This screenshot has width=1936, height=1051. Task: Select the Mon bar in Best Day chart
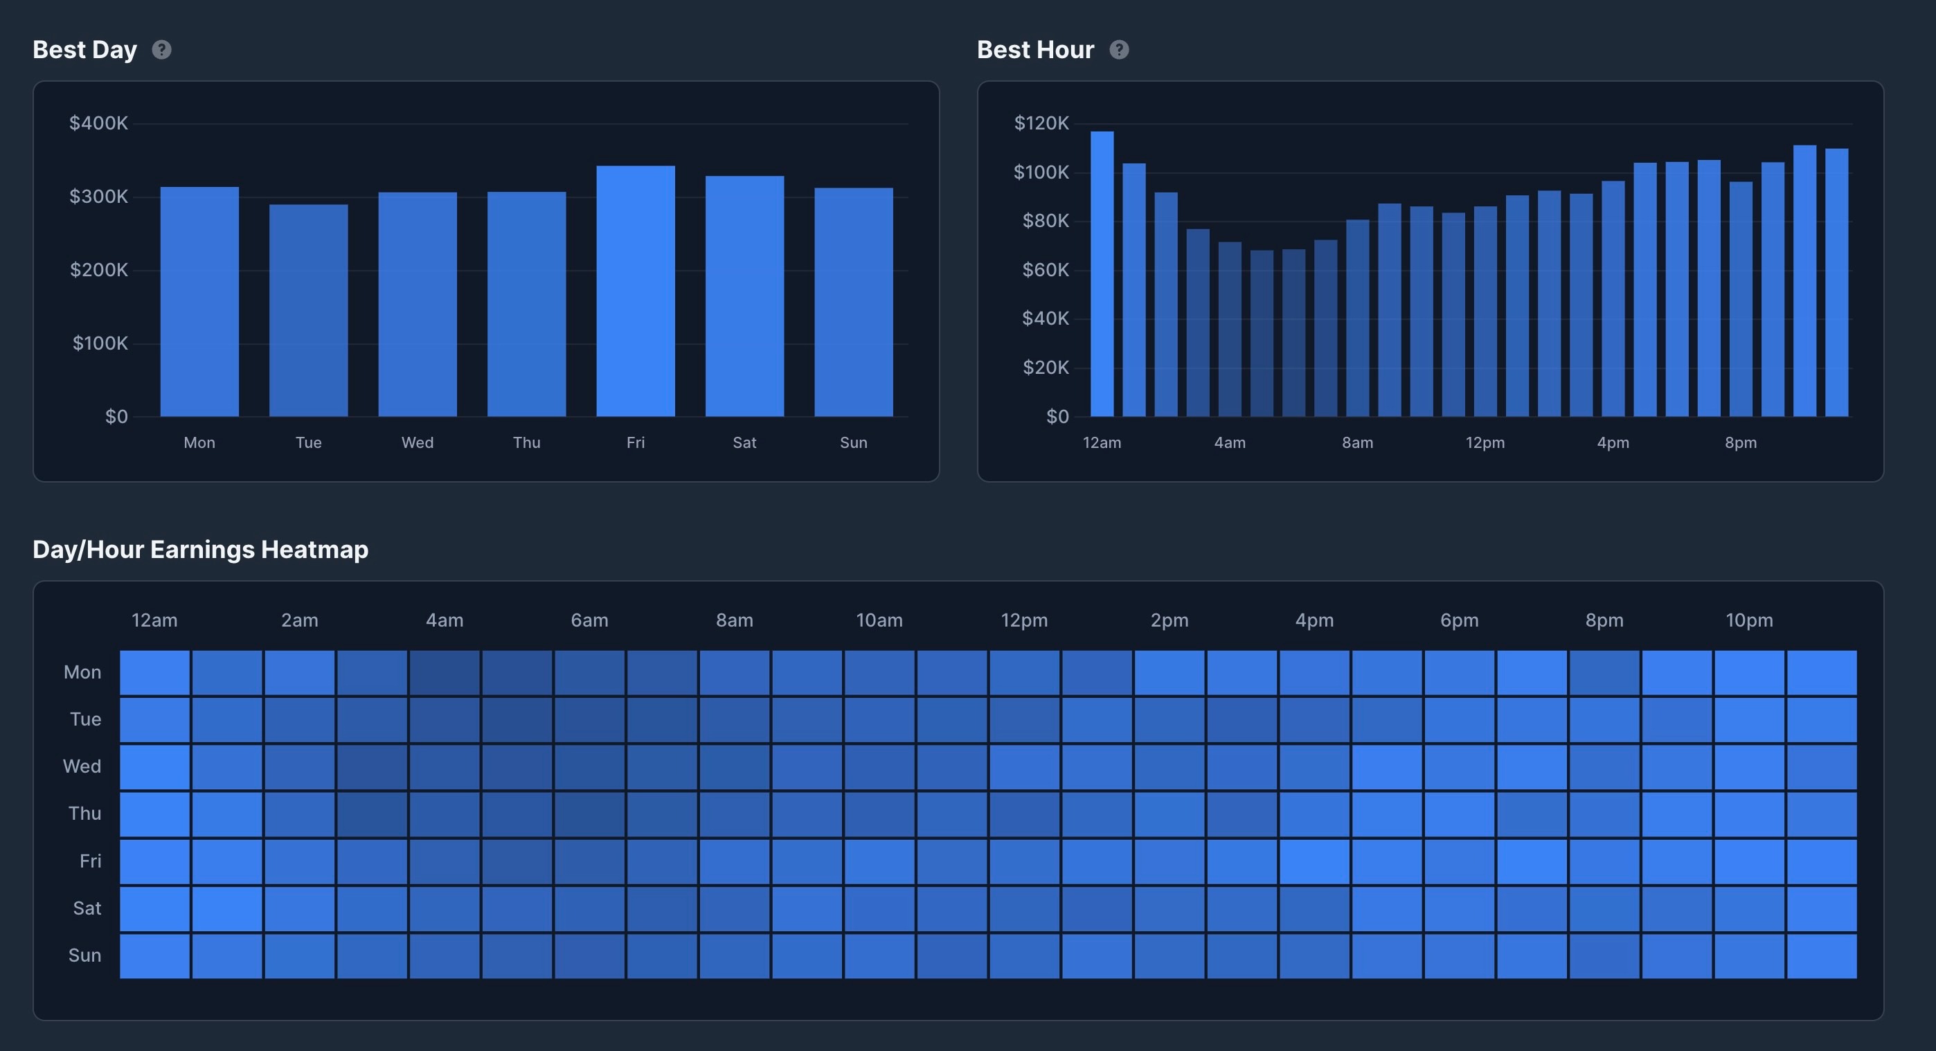[199, 301]
